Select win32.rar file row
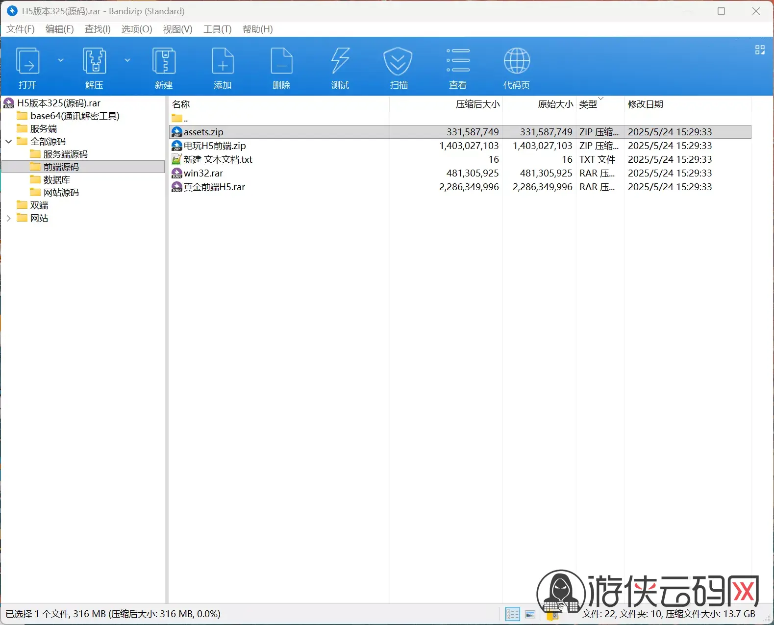 pyautogui.click(x=460, y=173)
